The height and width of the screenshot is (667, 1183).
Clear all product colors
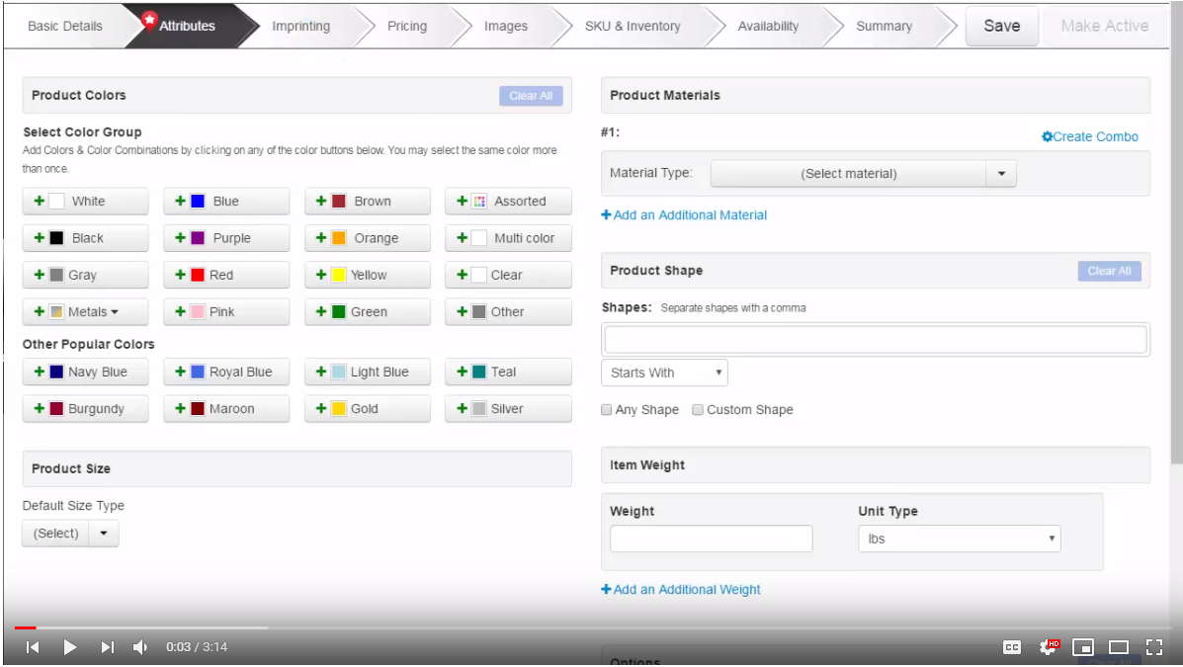click(x=531, y=96)
